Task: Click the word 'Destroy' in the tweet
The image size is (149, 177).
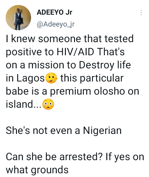Action: [96, 65]
